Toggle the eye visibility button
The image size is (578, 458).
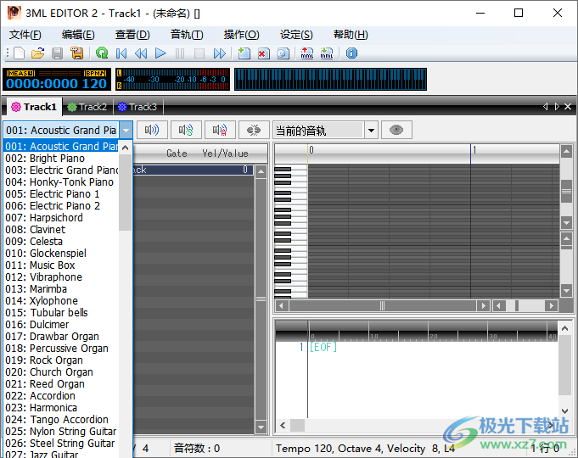point(396,130)
